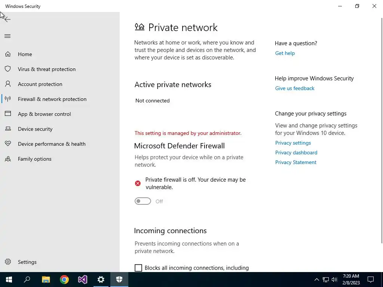Screen dimensions: 383x287
Task: Click the Private network heading icon
Action: click(x=140, y=27)
